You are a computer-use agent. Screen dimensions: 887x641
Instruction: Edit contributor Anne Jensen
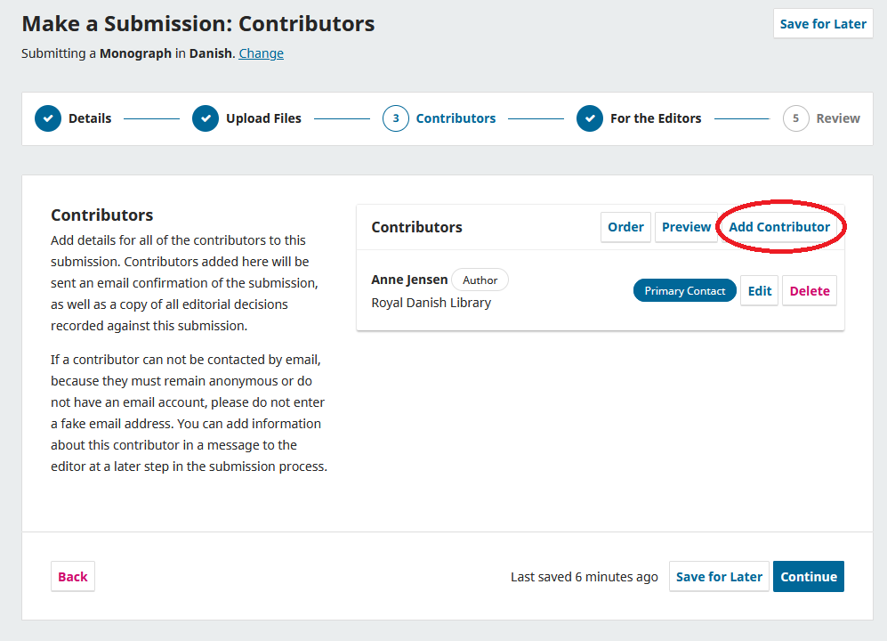point(760,291)
